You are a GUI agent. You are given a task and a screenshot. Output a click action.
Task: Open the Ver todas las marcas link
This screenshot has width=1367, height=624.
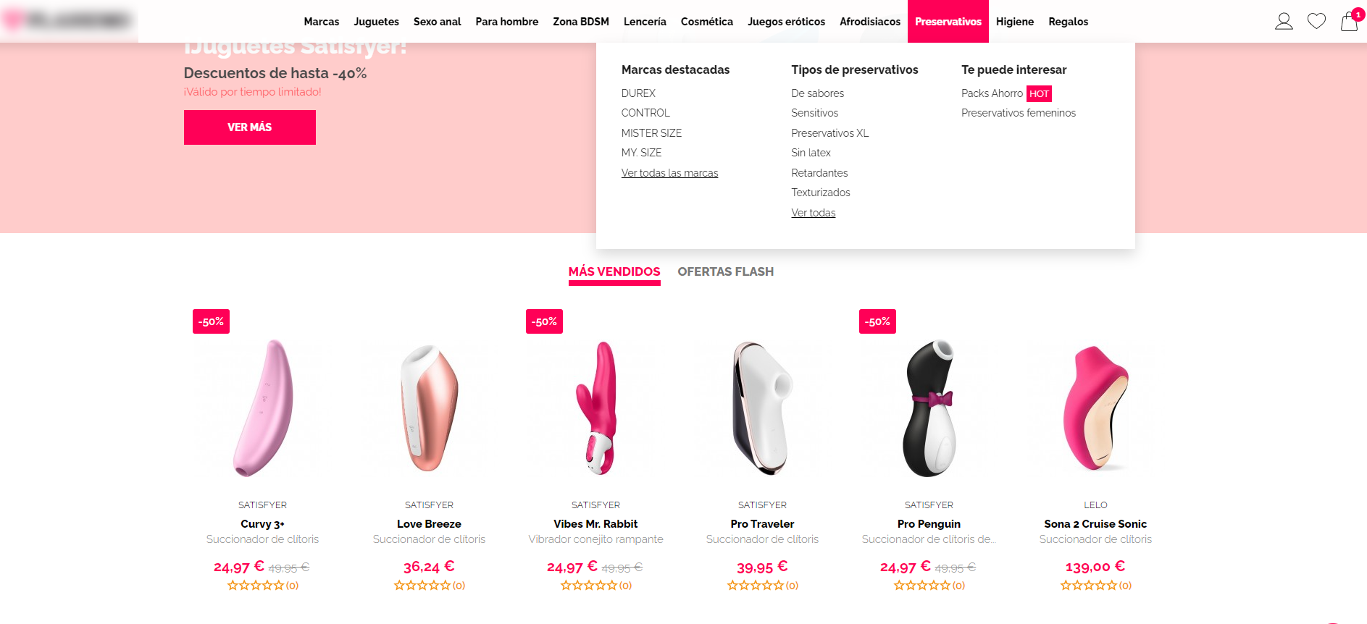[x=669, y=173]
